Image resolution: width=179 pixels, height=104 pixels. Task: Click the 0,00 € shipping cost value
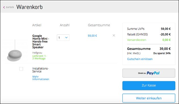[x=166, y=40]
